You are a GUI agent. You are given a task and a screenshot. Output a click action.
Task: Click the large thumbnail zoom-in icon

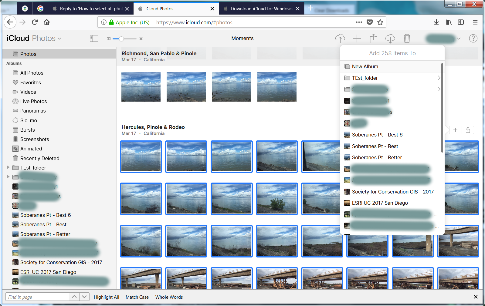[x=141, y=39]
